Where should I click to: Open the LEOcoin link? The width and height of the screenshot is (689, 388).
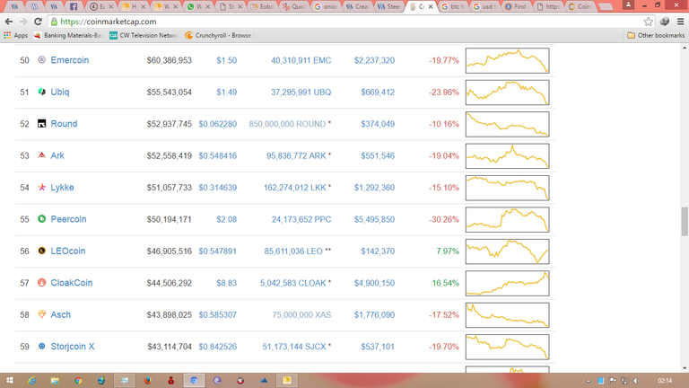point(67,251)
